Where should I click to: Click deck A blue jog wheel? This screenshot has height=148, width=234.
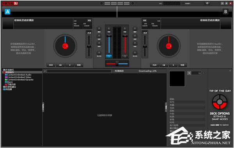(65, 46)
